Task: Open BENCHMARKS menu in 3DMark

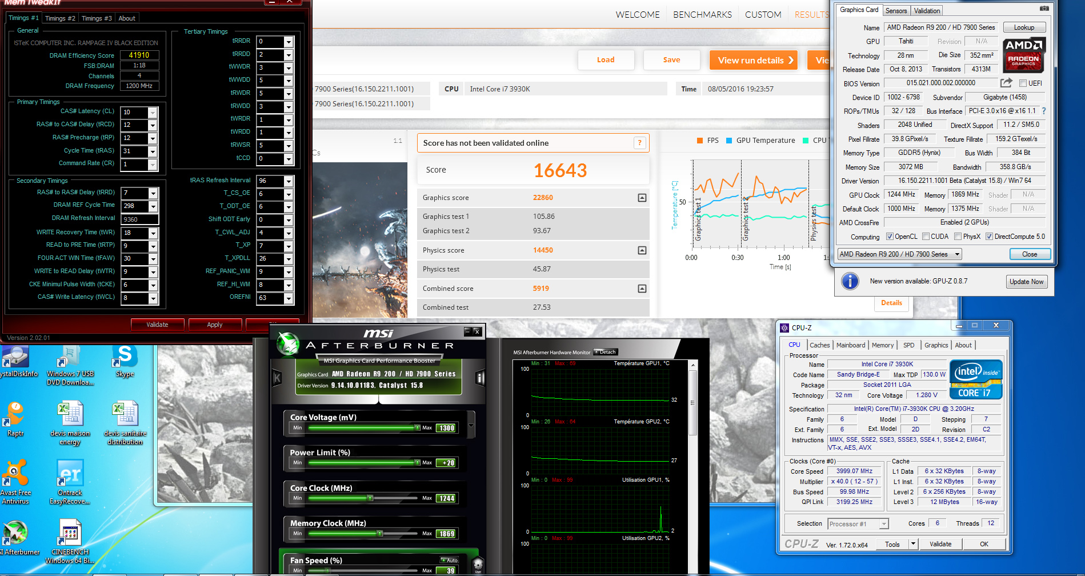Action: pos(702,15)
